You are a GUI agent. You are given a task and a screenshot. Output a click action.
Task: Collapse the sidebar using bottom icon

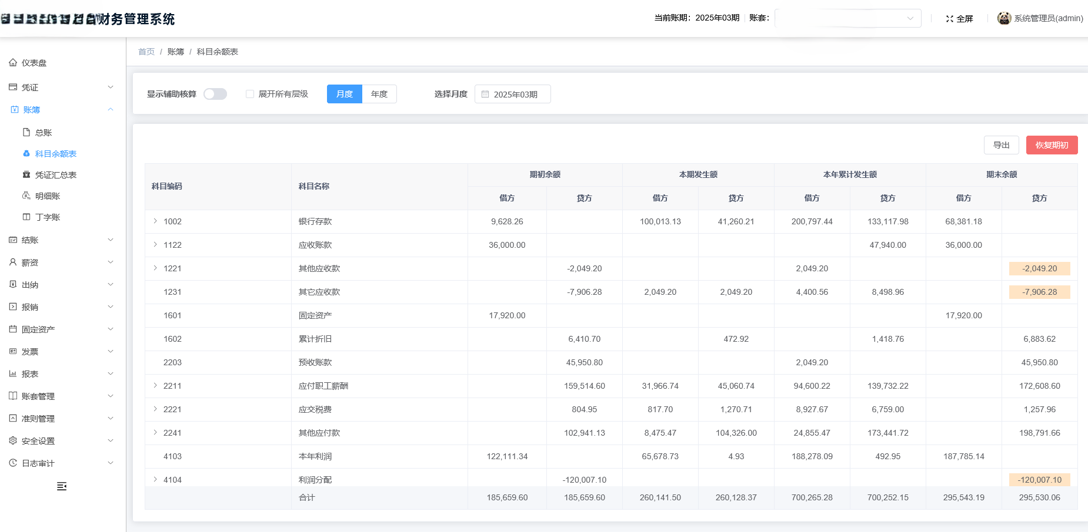tap(61, 486)
